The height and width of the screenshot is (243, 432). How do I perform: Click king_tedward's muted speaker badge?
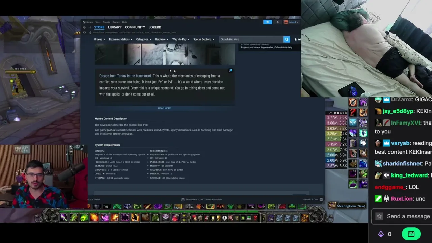(386, 175)
